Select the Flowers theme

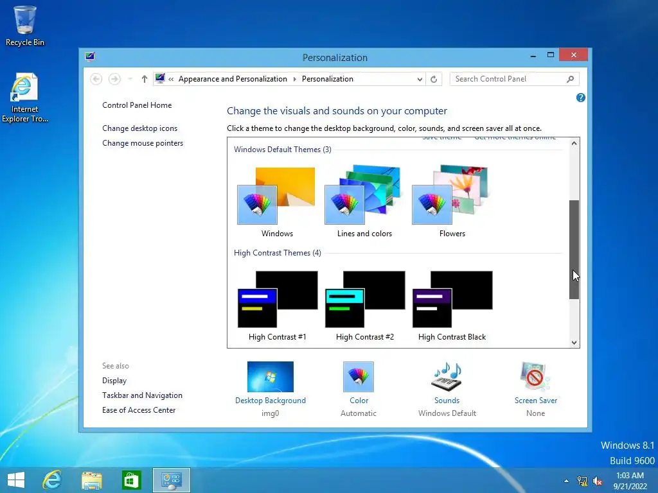tap(452, 201)
